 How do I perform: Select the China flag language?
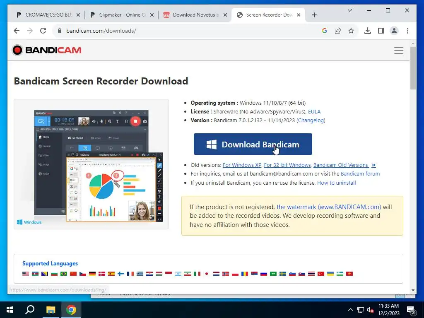[73, 274]
